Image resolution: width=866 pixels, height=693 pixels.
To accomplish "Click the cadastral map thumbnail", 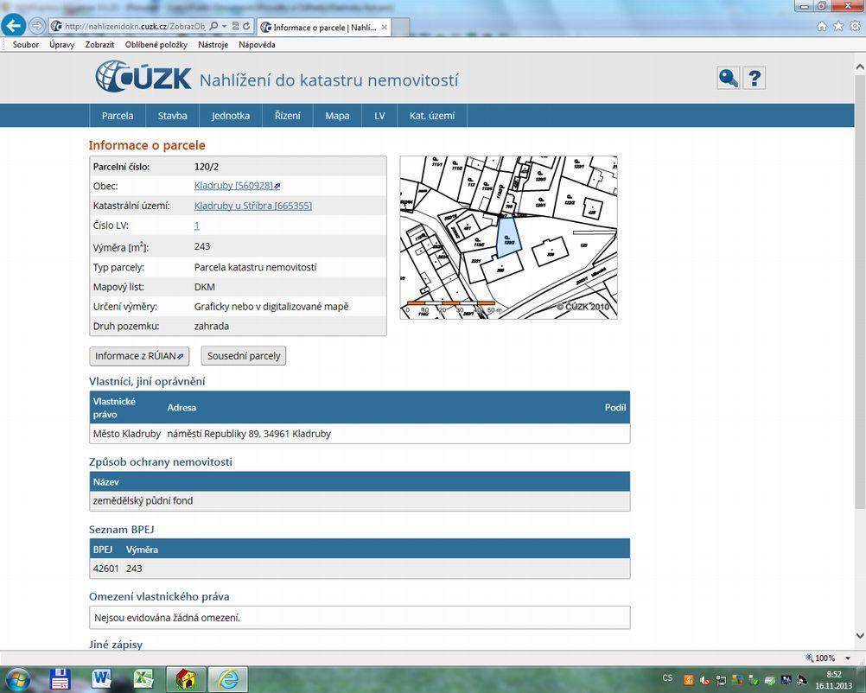I will [509, 238].
